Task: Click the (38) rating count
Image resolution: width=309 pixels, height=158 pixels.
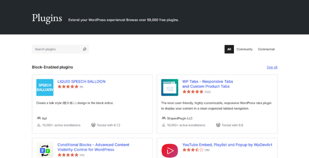Action: click(x=207, y=150)
